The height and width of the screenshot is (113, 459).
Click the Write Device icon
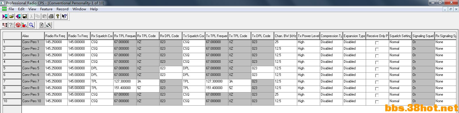18,16
